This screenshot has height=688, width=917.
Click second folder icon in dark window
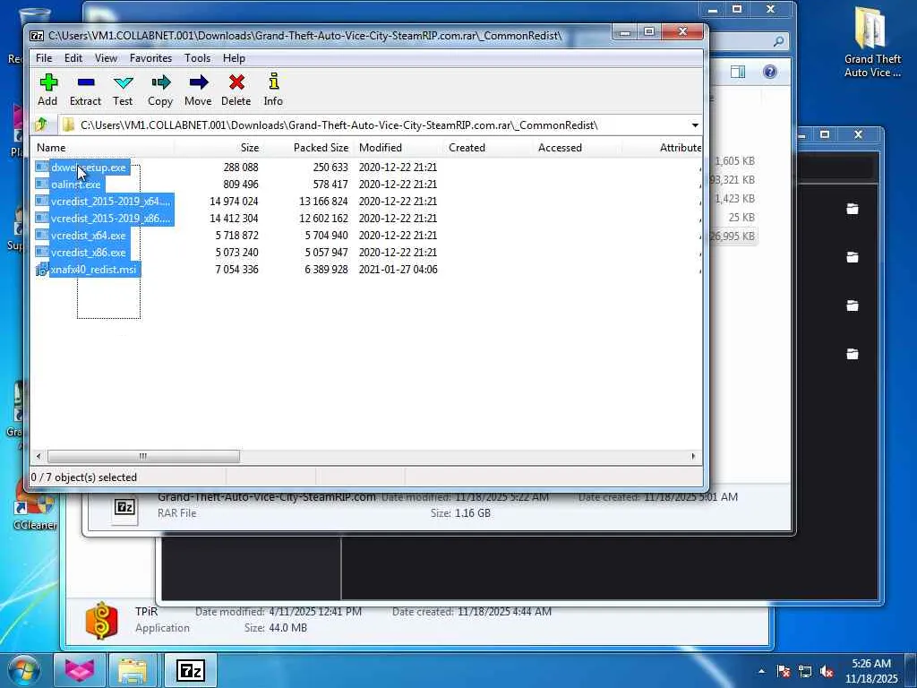(853, 257)
